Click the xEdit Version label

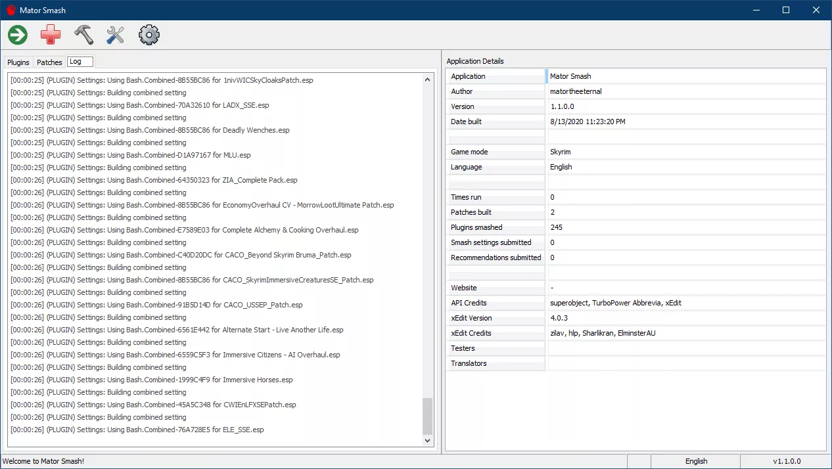click(x=471, y=318)
